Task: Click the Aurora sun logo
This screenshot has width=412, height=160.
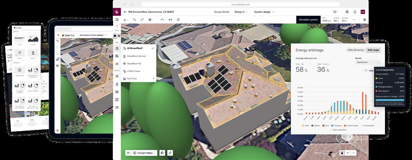Action: (x=117, y=12)
